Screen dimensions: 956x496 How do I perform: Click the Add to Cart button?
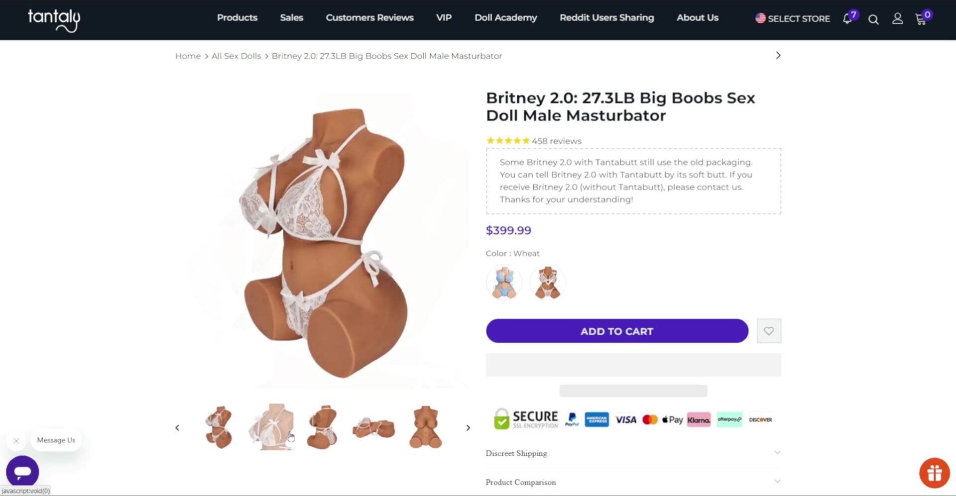pyautogui.click(x=617, y=331)
